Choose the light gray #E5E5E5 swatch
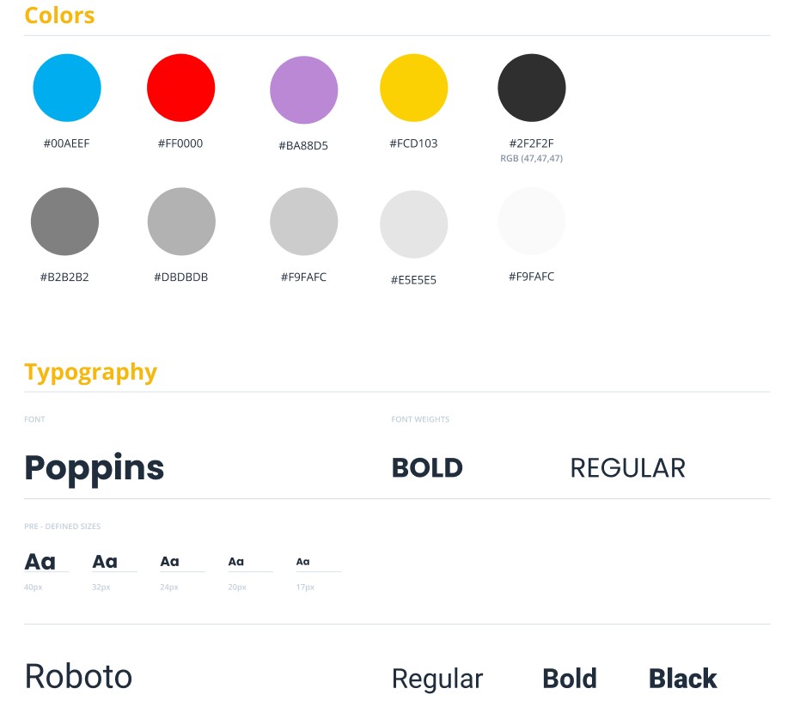812x713 pixels. (414, 224)
